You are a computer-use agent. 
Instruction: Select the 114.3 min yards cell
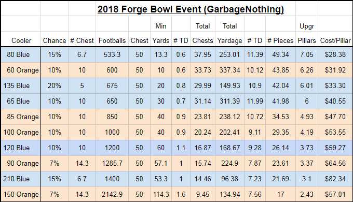[x=161, y=194]
